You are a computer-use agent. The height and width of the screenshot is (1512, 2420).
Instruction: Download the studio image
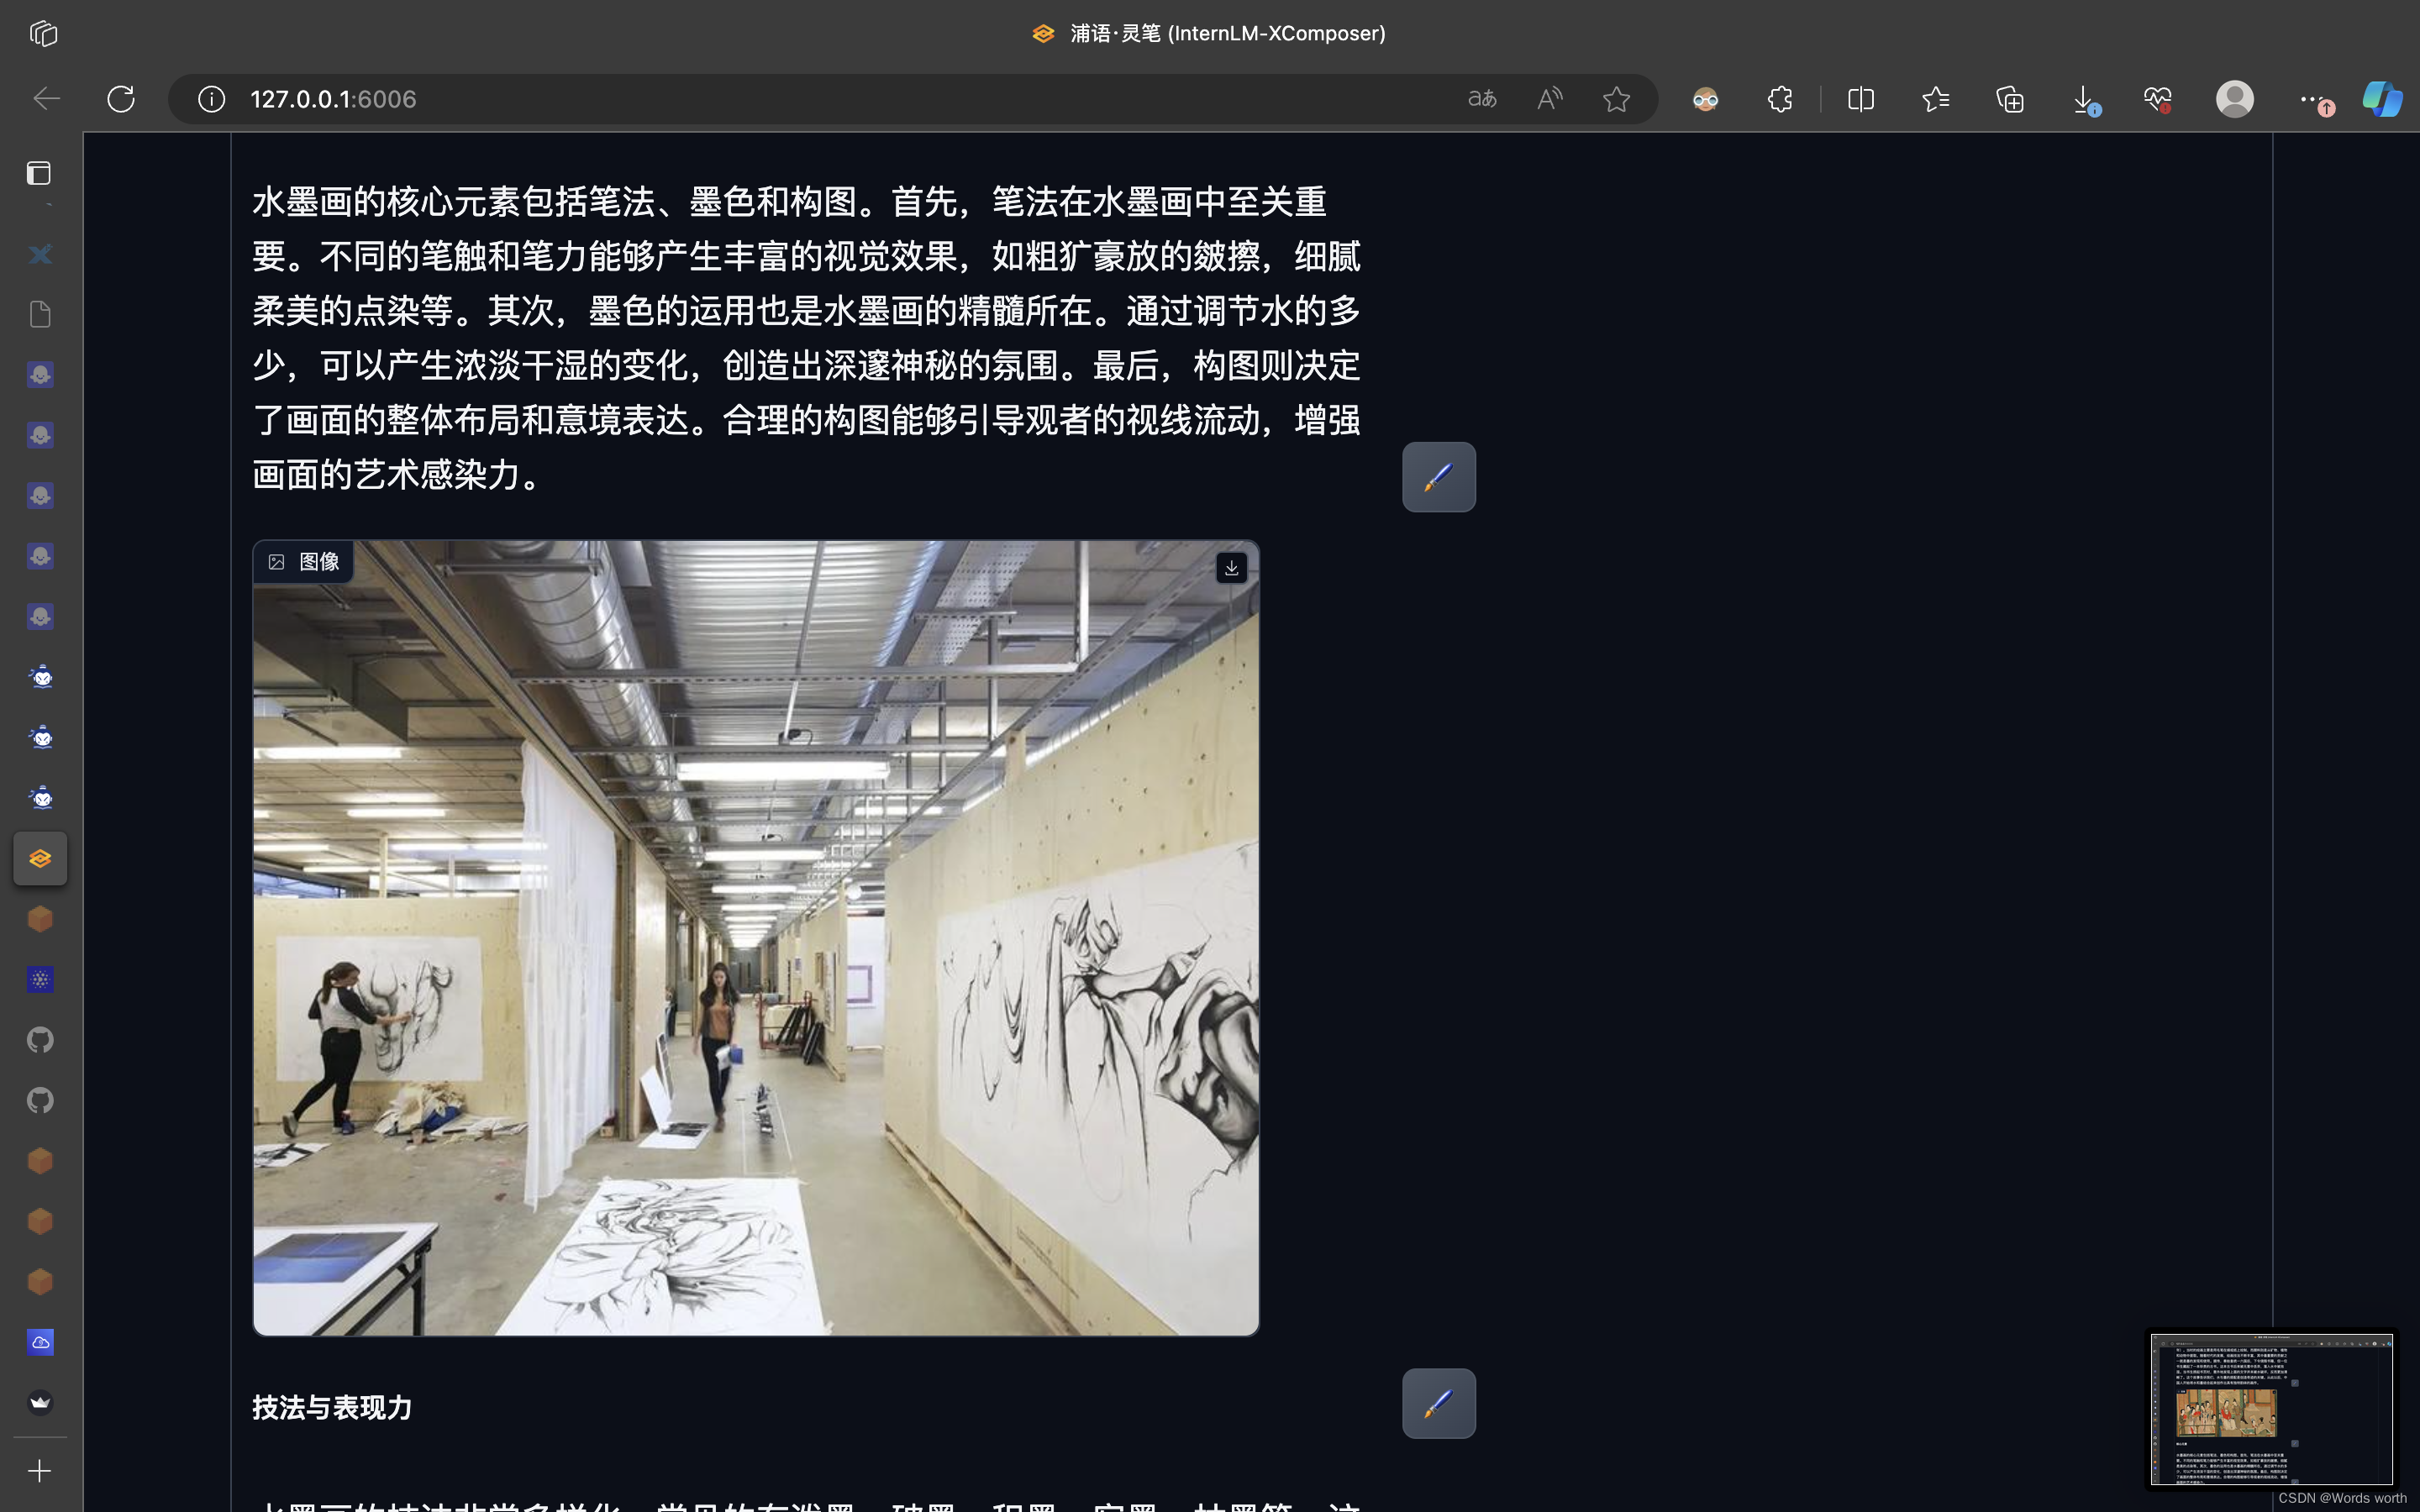click(x=1231, y=568)
